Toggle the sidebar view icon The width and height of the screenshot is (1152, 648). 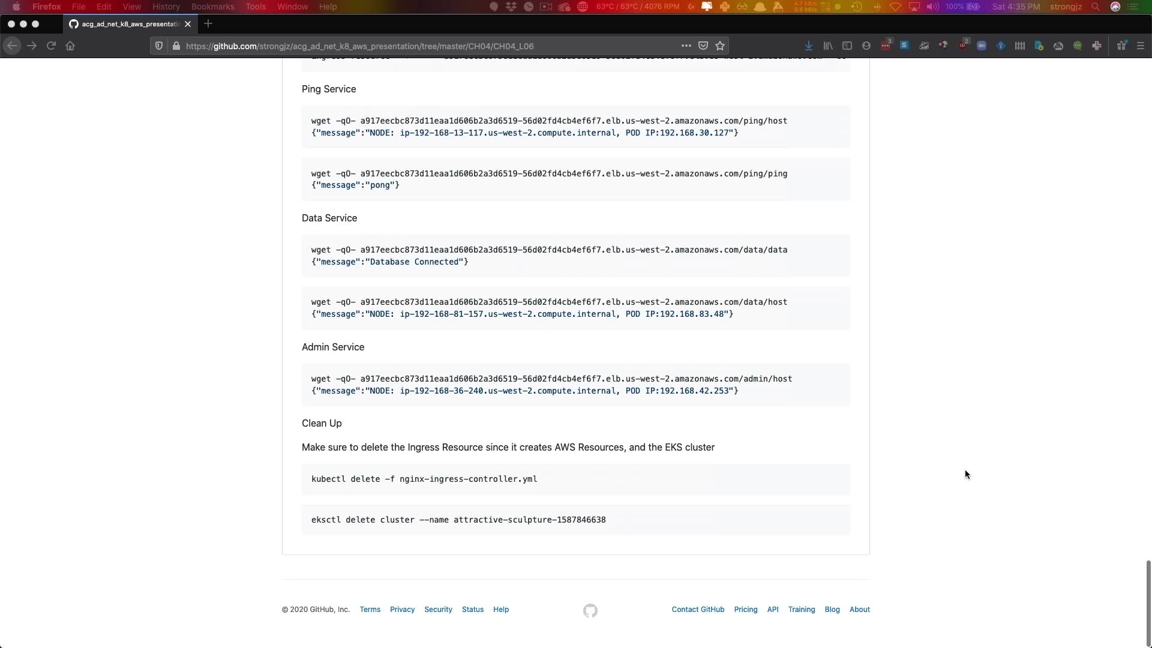point(847,46)
